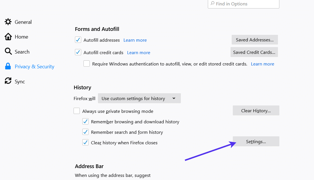Open history Settings dialog
Image resolution: width=314 pixels, height=180 pixels.
[256, 141]
